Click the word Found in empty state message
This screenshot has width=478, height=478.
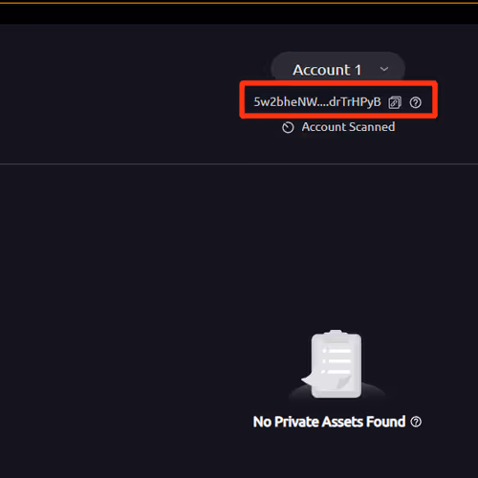[x=385, y=422]
